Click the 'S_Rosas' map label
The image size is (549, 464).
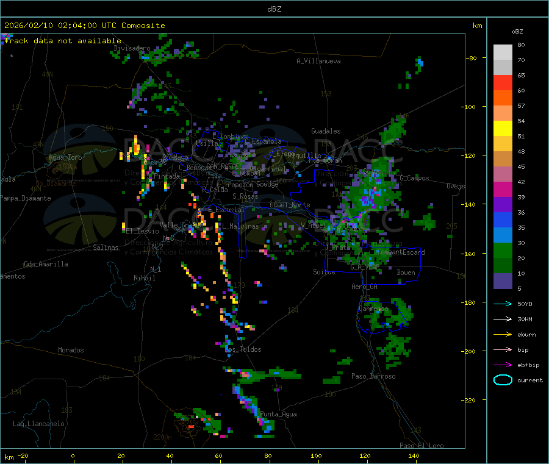[x=245, y=196]
